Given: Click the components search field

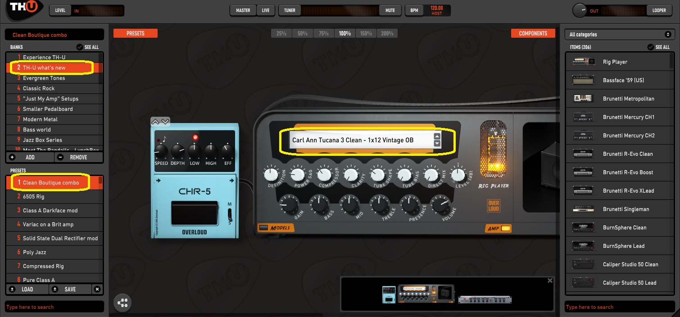Looking at the screenshot, I should point(620,307).
